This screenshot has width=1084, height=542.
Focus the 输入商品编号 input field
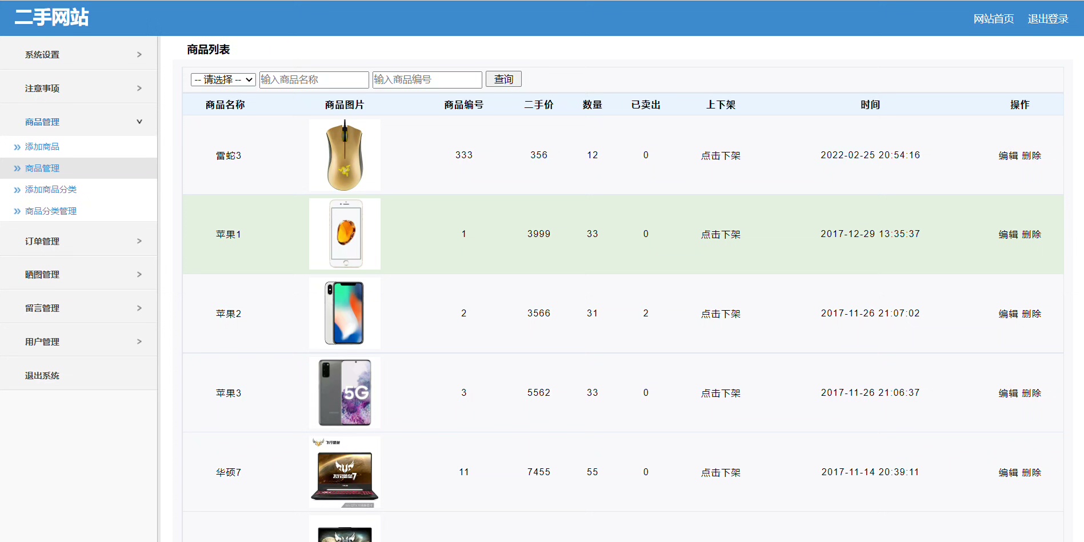(x=427, y=80)
